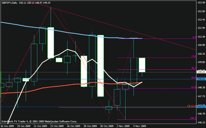This screenshot has width=206, height=128.
Task: Click the 2 Nov 2009 date label
Action: pos(123,126)
